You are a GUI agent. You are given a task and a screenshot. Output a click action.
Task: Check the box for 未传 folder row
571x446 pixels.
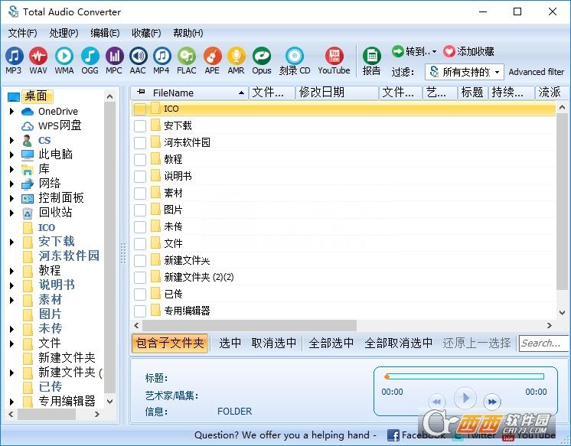click(140, 226)
